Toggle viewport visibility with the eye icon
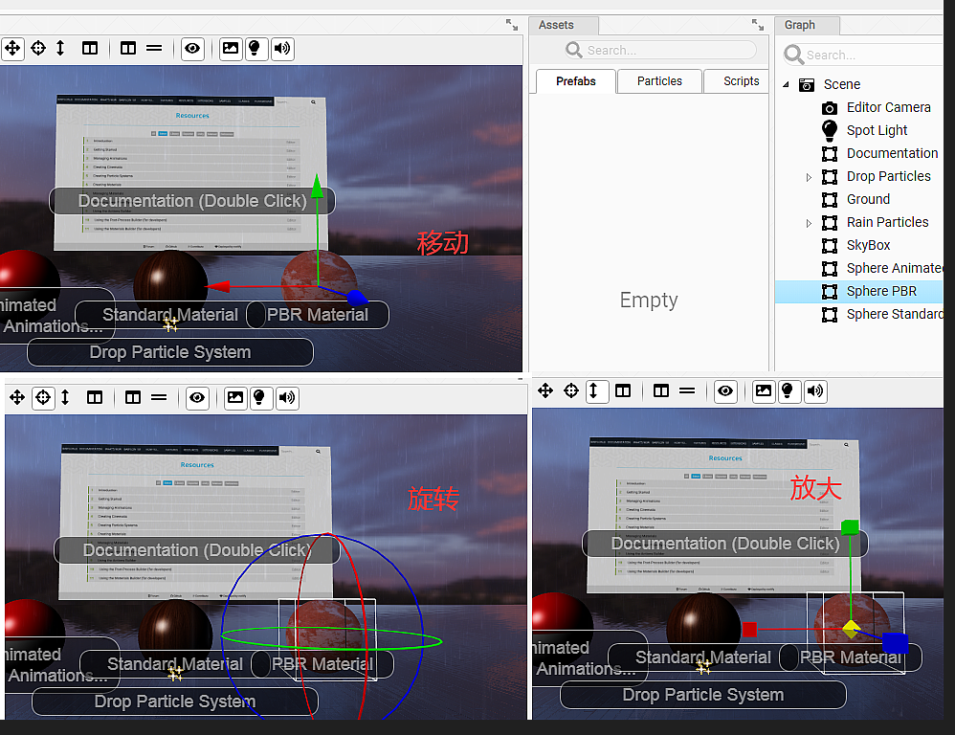955x735 pixels. click(192, 49)
